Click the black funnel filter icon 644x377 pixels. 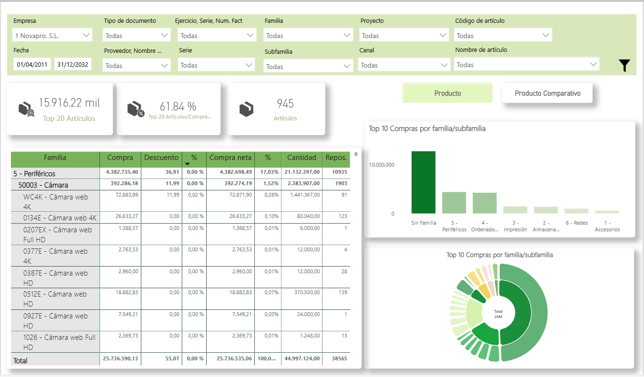(624, 66)
